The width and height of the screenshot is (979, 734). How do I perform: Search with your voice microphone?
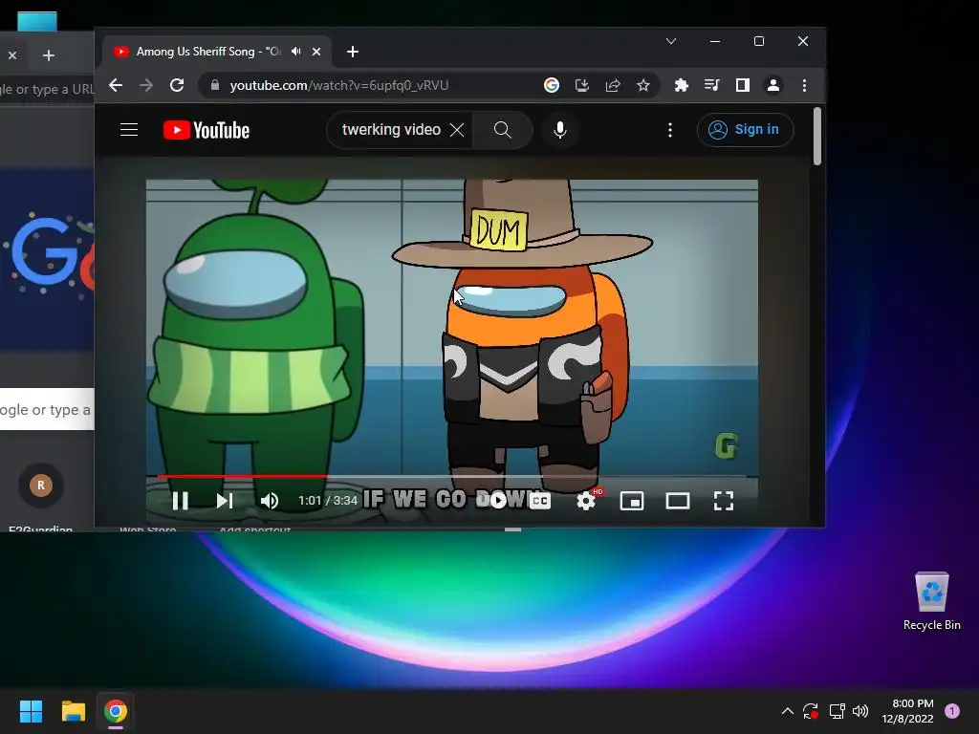pos(560,130)
